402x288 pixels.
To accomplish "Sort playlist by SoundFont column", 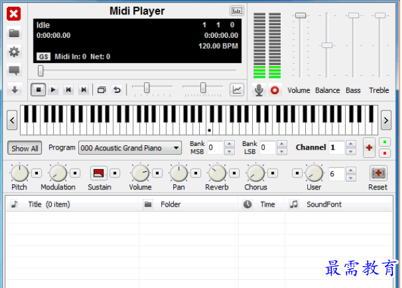I will [338, 204].
